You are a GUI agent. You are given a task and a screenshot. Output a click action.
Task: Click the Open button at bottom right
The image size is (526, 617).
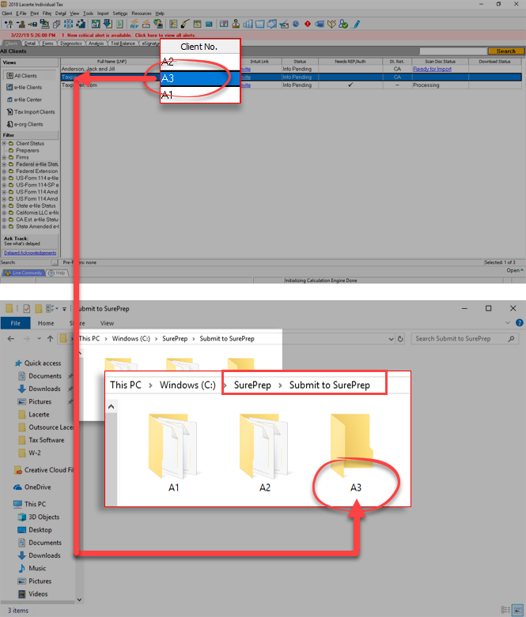(515, 270)
